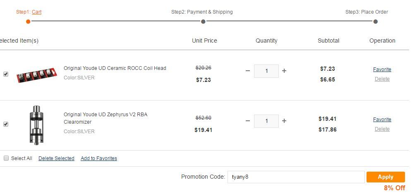The height and width of the screenshot is (194, 417).
Task: Uncheck the Zephyrus V2 RBA Clearomizer item
Action: pyautogui.click(x=6, y=124)
